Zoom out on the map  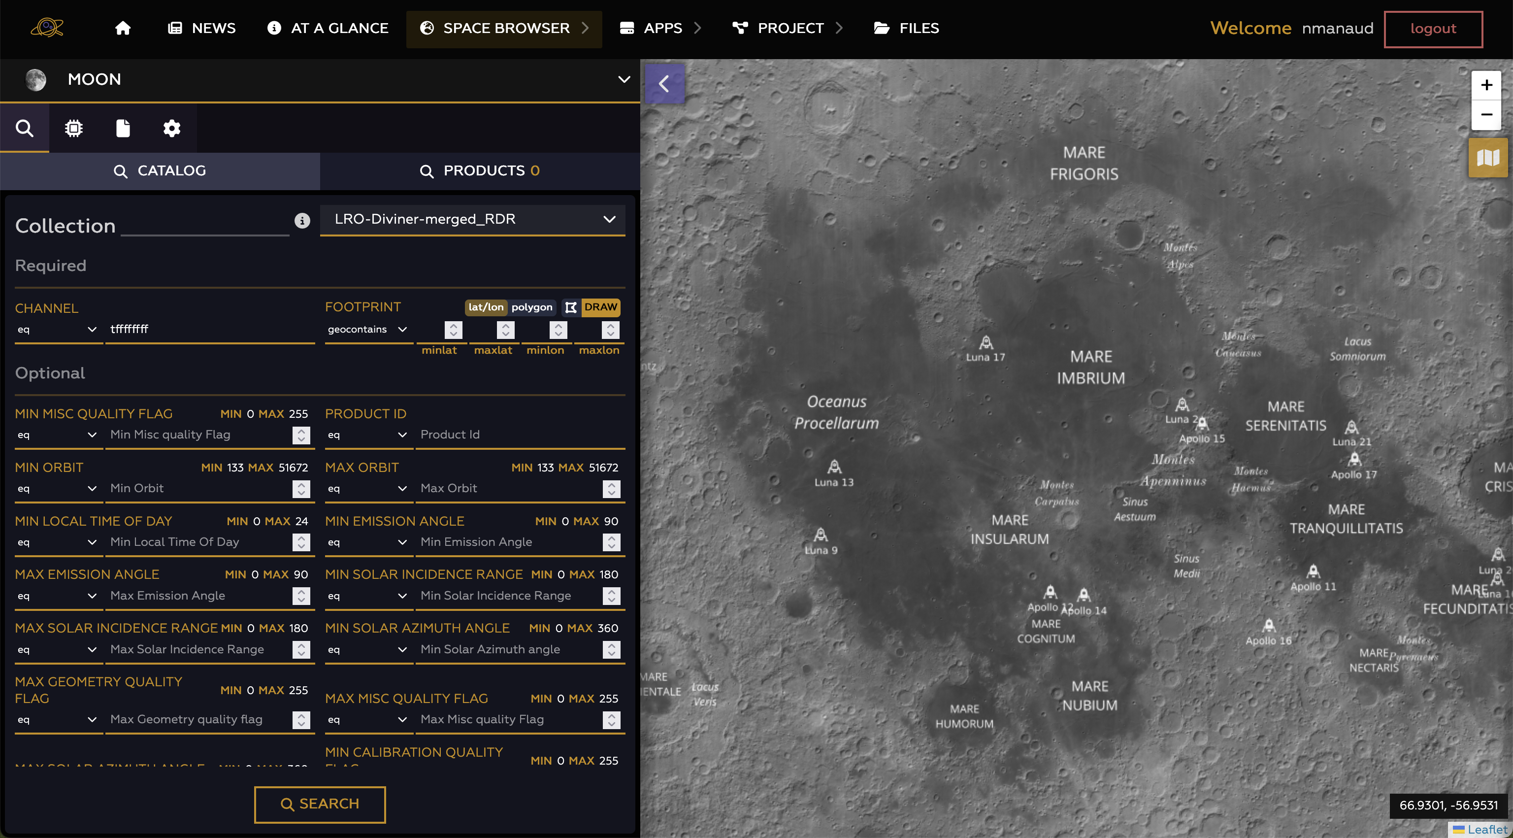click(x=1486, y=115)
